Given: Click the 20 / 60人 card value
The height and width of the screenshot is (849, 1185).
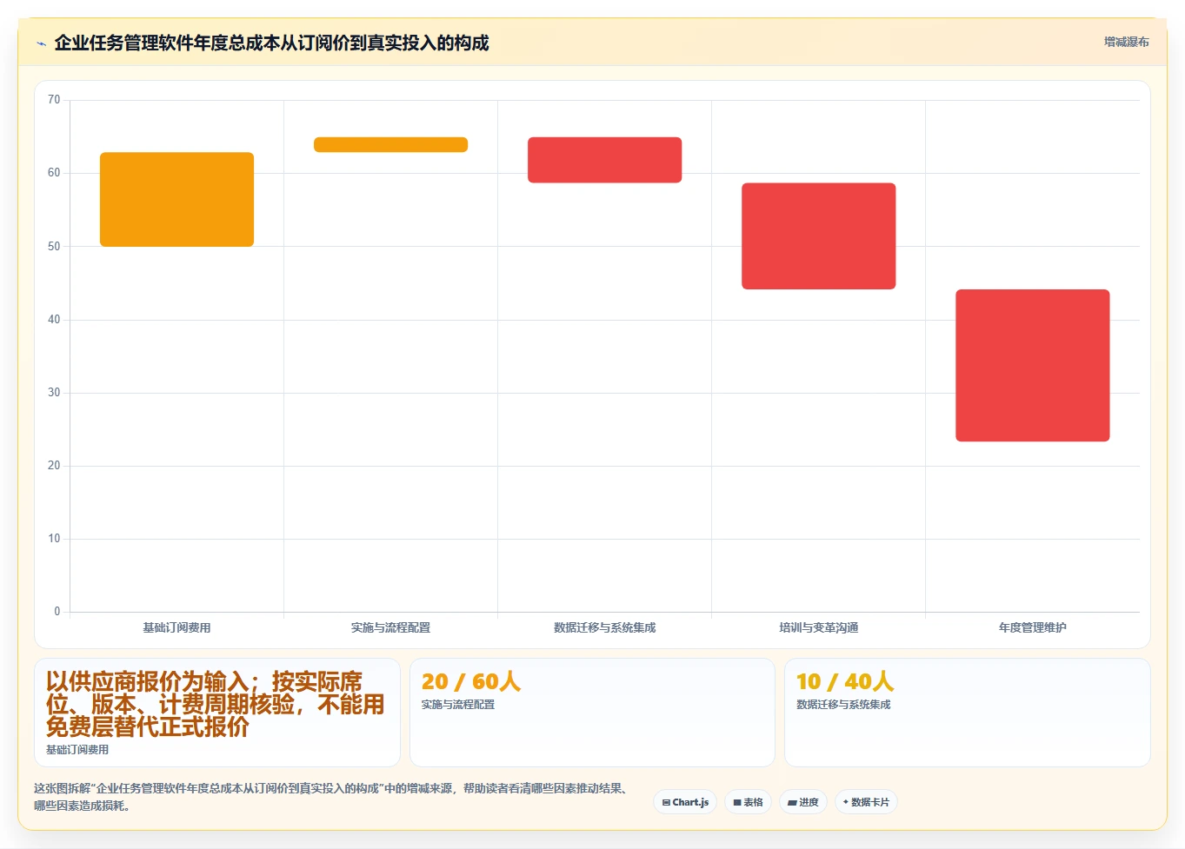Looking at the screenshot, I should coord(471,681).
